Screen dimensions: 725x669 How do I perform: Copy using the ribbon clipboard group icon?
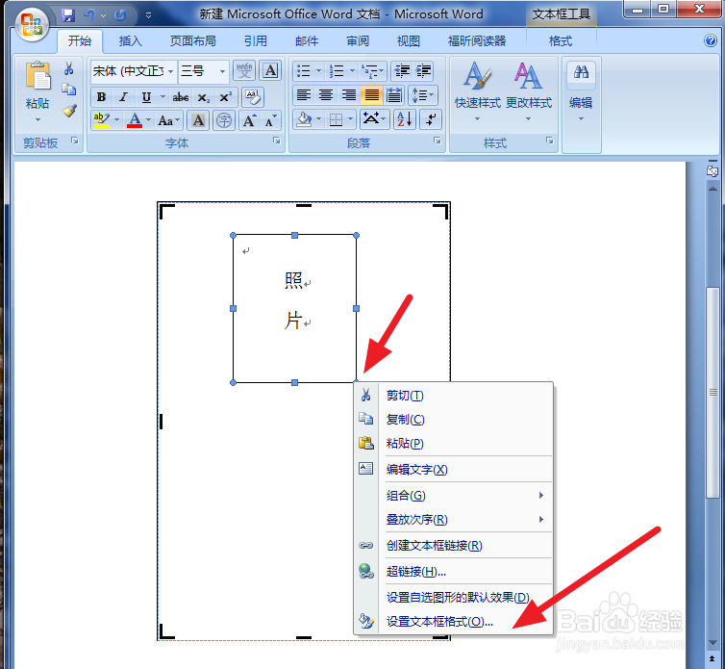(69, 90)
